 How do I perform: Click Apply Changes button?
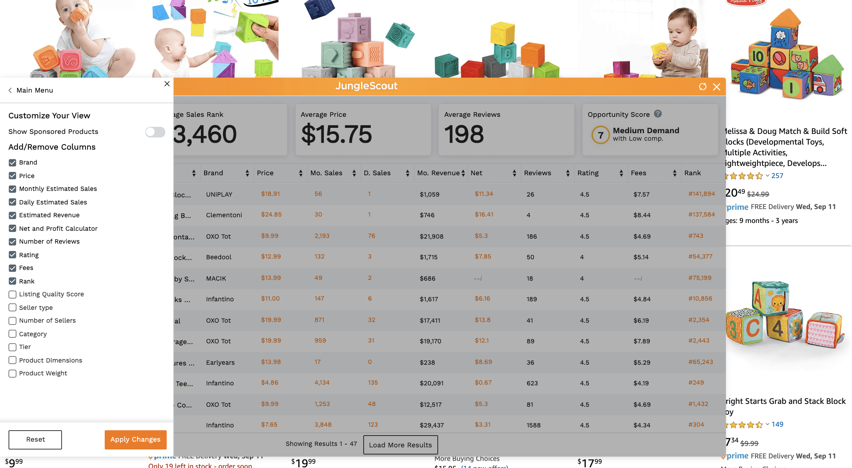[x=135, y=439]
